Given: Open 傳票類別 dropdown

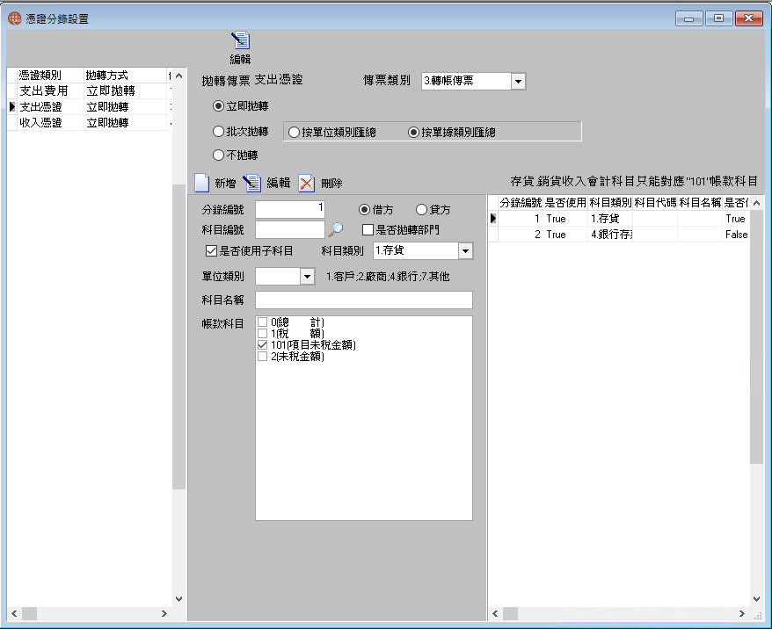Looking at the screenshot, I should tap(518, 81).
